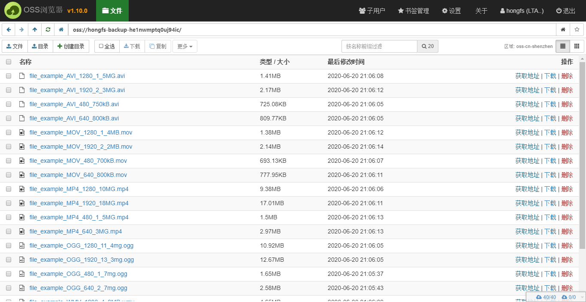Click 17.01MB size of MP4_1920 file
The width and height of the screenshot is (586, 302).
point(272,203)
